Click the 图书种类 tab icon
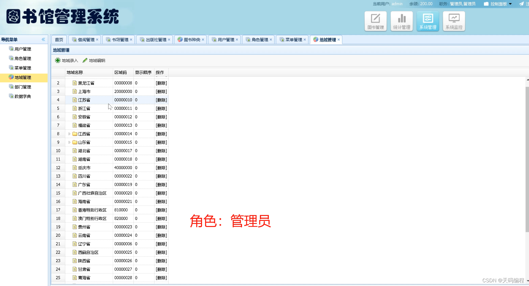The height and width of the screenshot is (286, 529). tap(180, 39)
